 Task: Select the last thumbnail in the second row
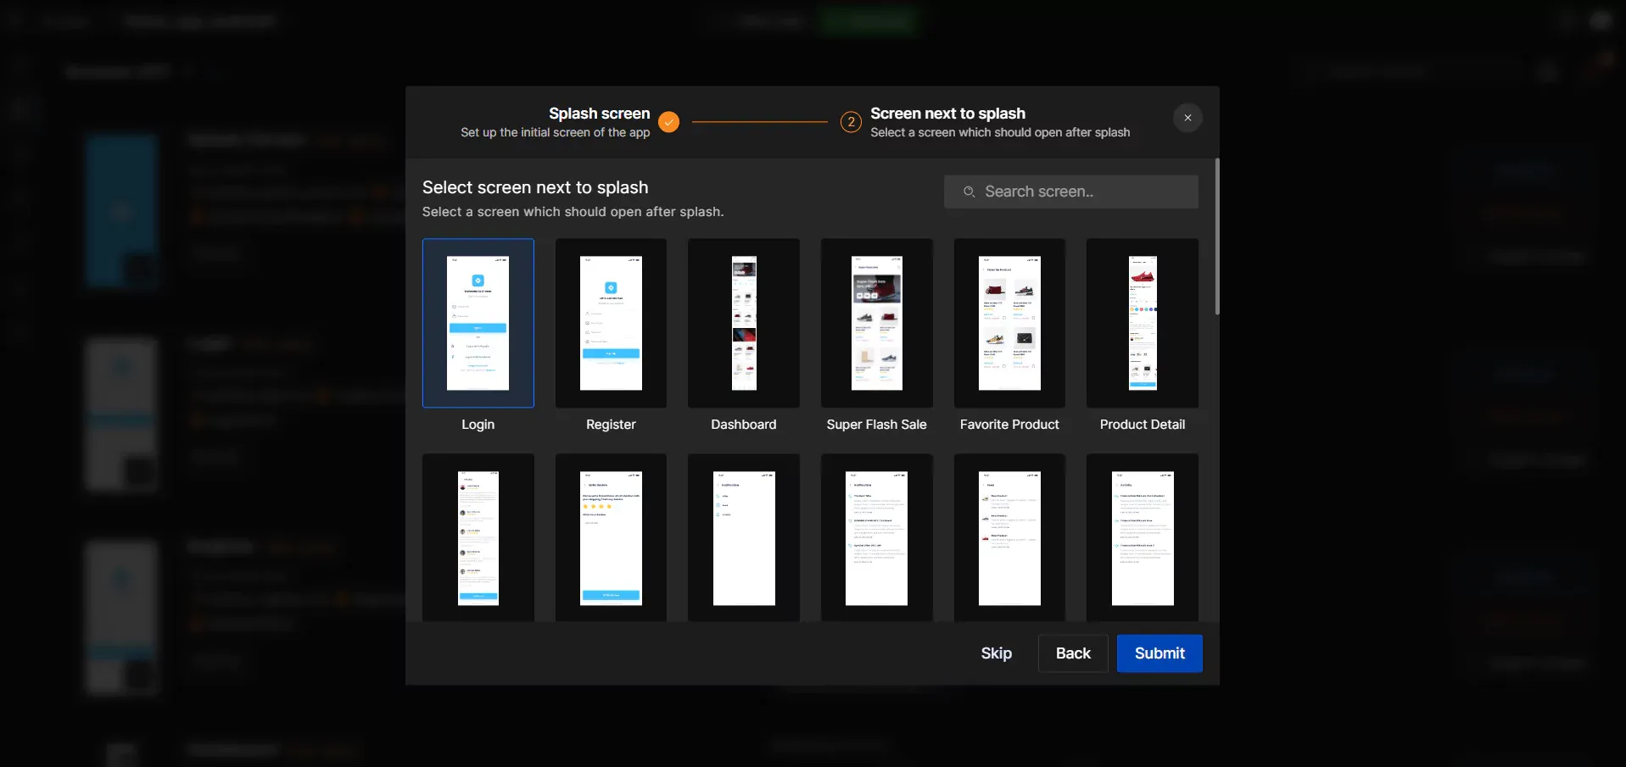click(x=1142, y=537)
